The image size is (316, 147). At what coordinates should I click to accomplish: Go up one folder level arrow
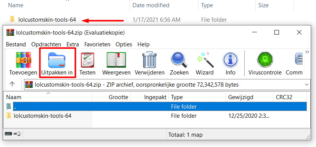pos(12,84)
